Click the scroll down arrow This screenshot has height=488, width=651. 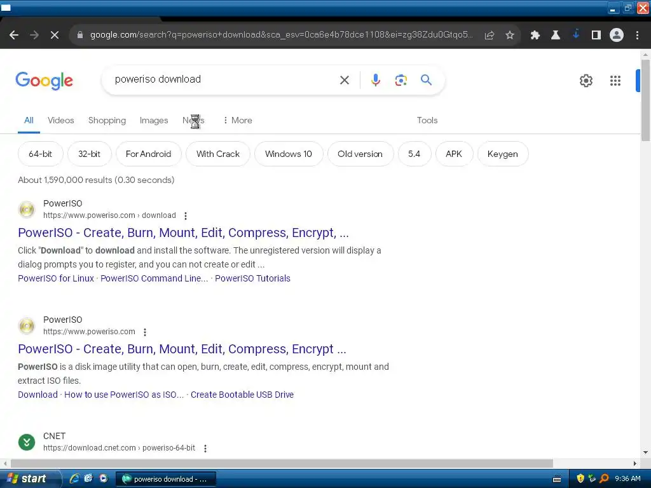(645, 452)
